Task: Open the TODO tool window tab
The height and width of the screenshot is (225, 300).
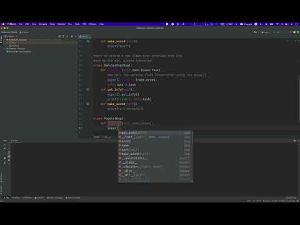Action: 16,197
